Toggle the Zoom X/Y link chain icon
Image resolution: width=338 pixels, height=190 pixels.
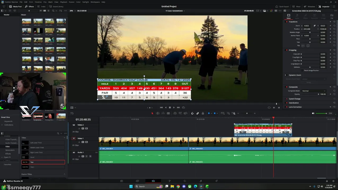click(314, 26)
